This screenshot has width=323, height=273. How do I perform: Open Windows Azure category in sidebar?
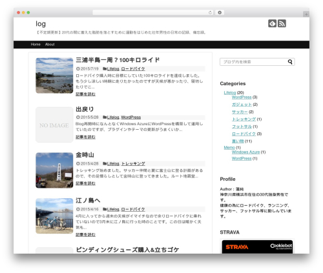pyautogui.click(x=245, y=152)
